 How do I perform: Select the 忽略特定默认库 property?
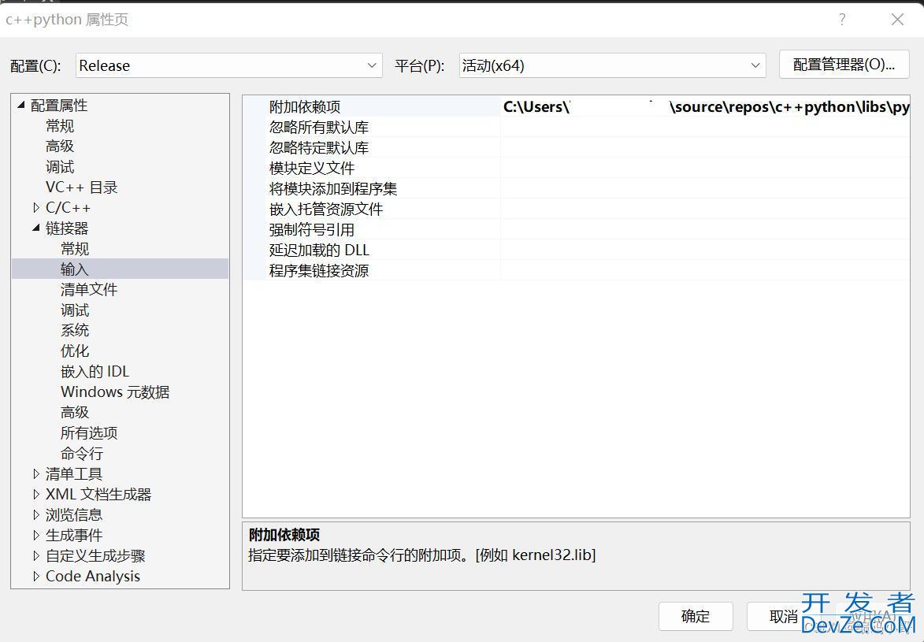319,147
